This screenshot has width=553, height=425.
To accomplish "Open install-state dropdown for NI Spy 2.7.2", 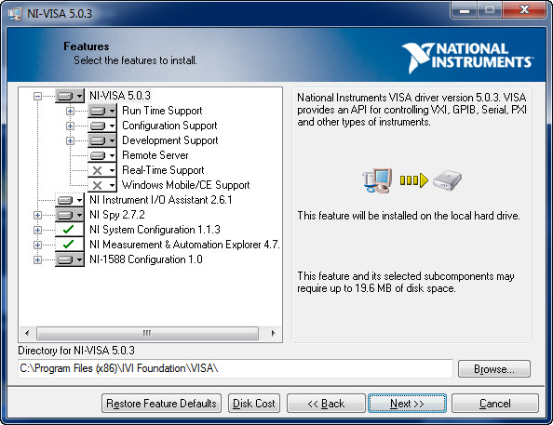I will pos(70,215).
